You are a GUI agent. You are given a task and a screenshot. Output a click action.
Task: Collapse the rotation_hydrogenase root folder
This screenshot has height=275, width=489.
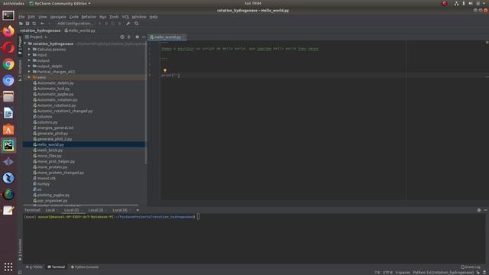(25, 44)
